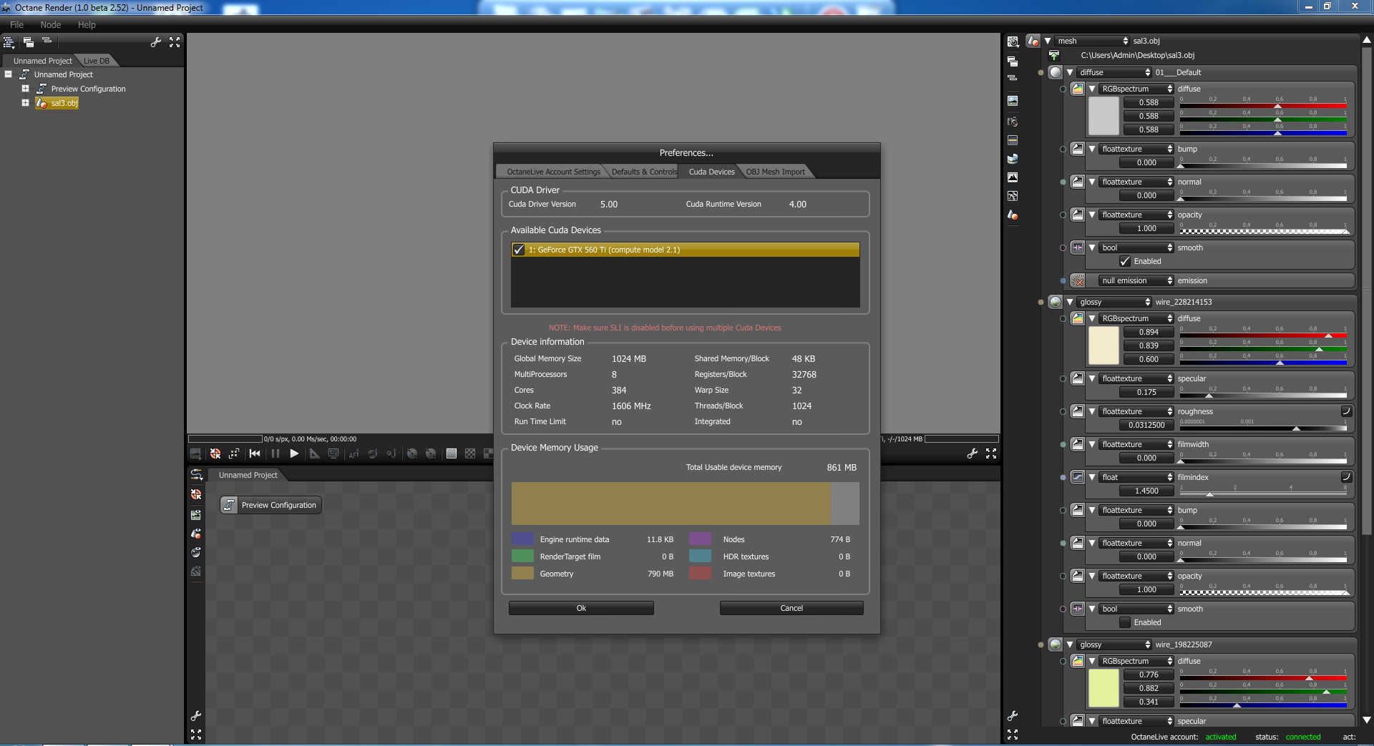
Task: Open wrench settings in outliner toolbar
Action: tap(155, 42)
